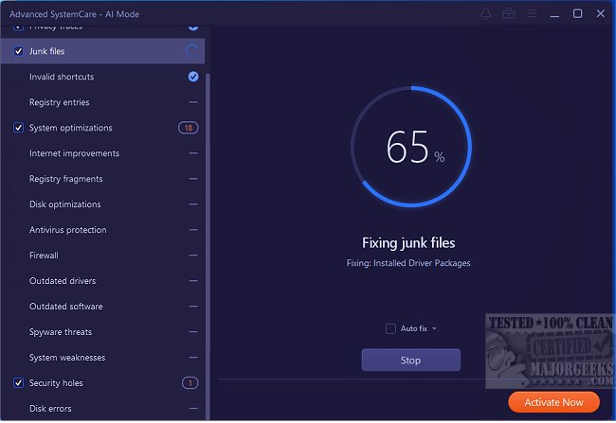Uncheck the Junk files checkbox
This screenshot has width=616, height=423.
18,51
